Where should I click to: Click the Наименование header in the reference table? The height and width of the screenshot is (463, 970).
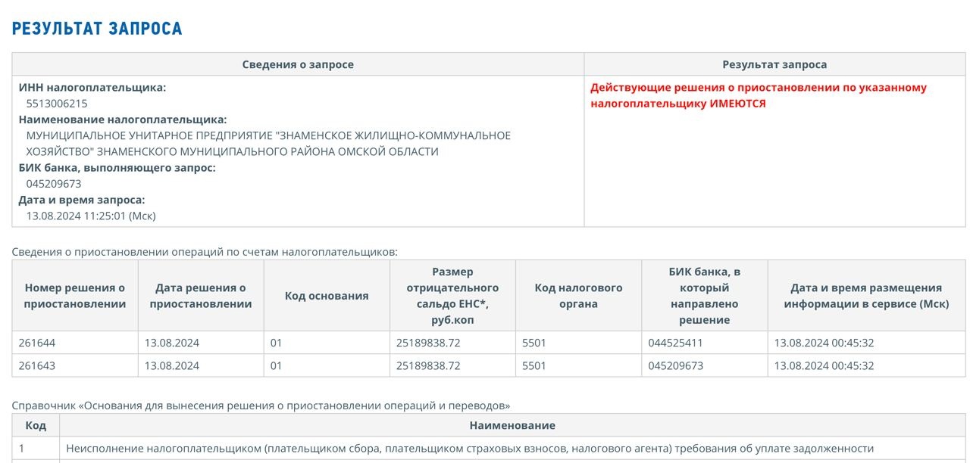[512, 425]
